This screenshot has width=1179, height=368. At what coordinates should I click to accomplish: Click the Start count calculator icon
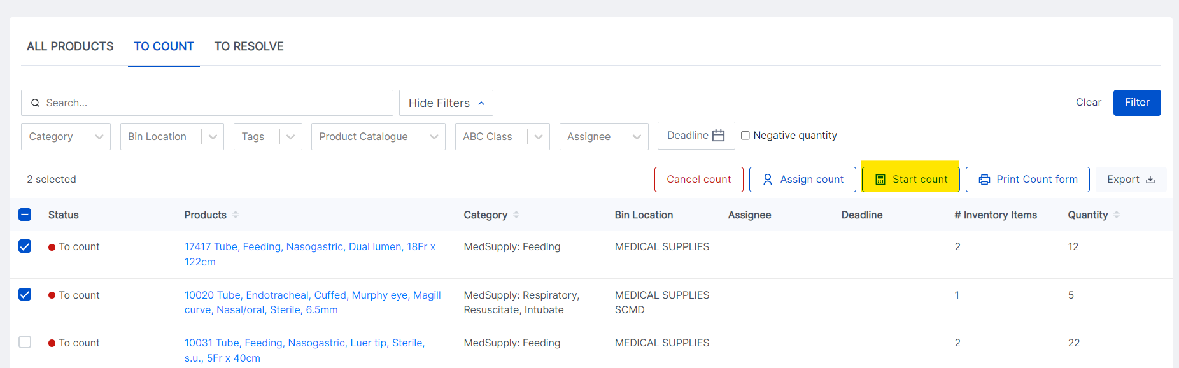pos(880,180)
